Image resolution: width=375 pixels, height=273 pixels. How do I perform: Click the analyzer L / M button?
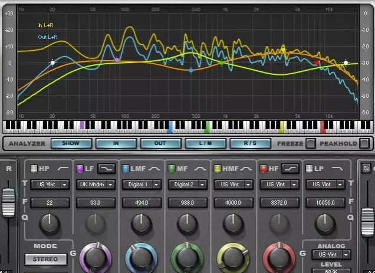tap(205, 143)
